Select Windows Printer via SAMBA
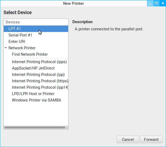The image size is (166, 147). click(36, 100)
